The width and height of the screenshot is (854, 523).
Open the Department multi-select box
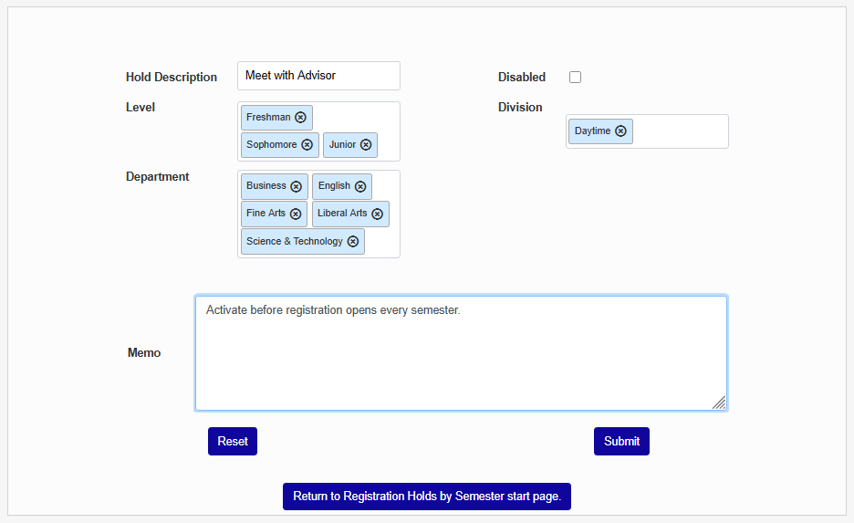tap(381, 242)
